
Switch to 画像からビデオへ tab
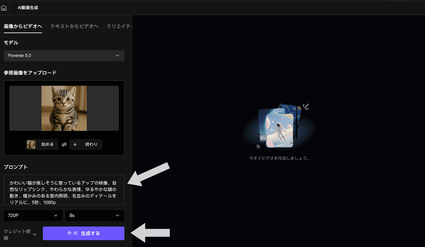[x=23, y=26]
